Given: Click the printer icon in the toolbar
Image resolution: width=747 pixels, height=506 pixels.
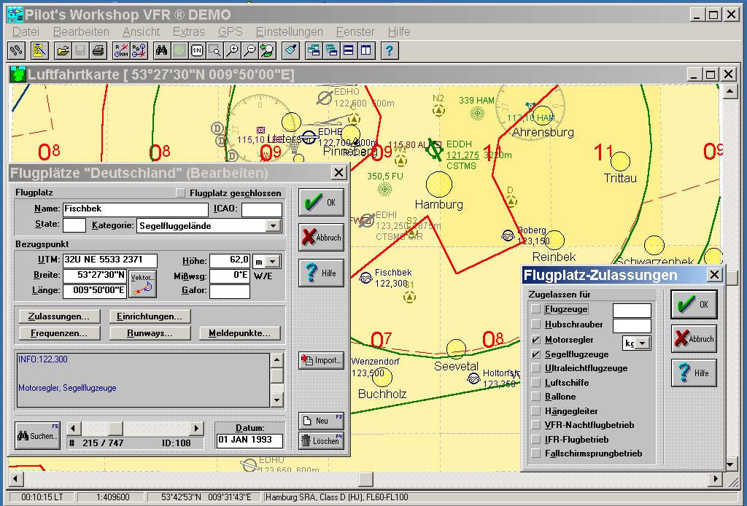Looking at the screenshot, I should (98, 50).
